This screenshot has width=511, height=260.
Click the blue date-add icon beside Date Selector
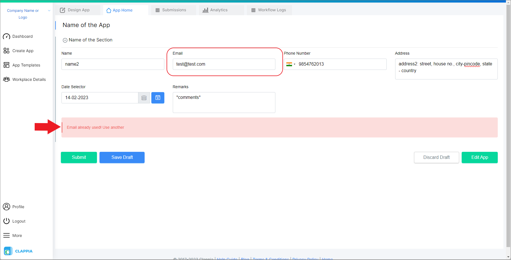(158, 98)
